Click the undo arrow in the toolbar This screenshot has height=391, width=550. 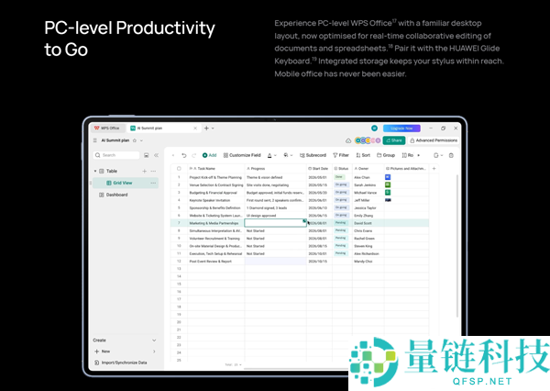pyautogui.click(x=184, y=155)
